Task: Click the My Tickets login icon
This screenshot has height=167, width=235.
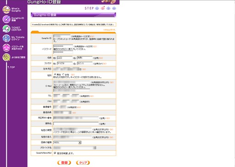Action: pos(6,38)
